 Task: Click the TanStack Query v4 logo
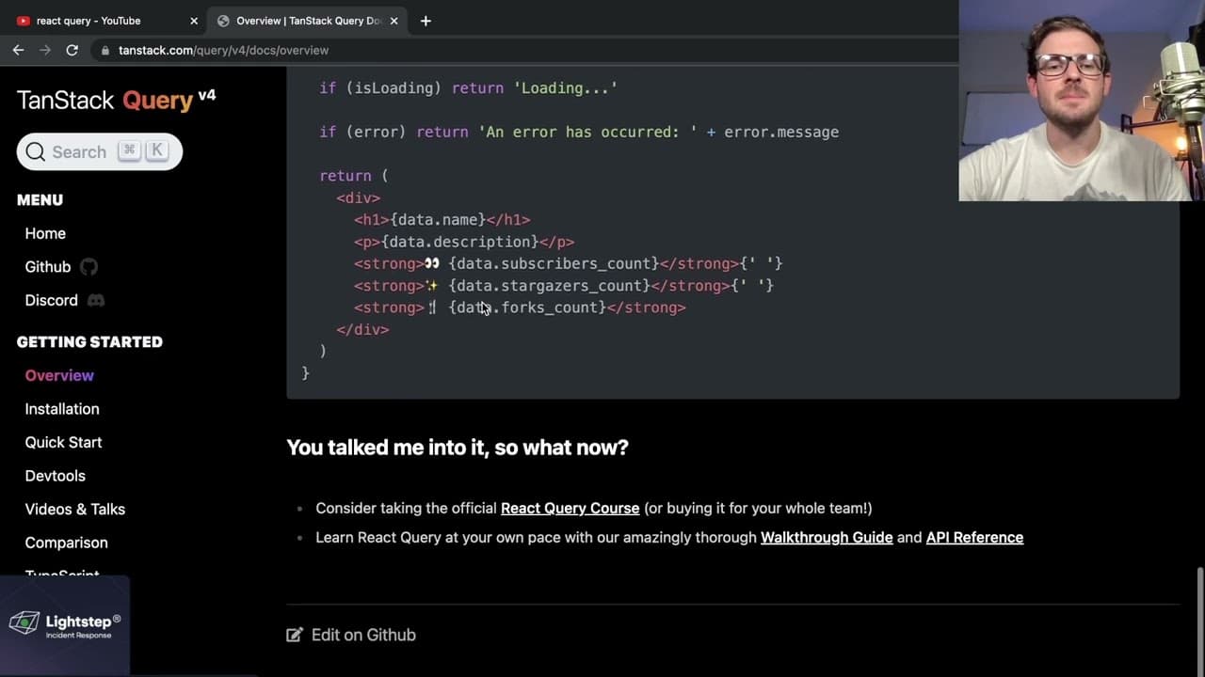[116, 99]
